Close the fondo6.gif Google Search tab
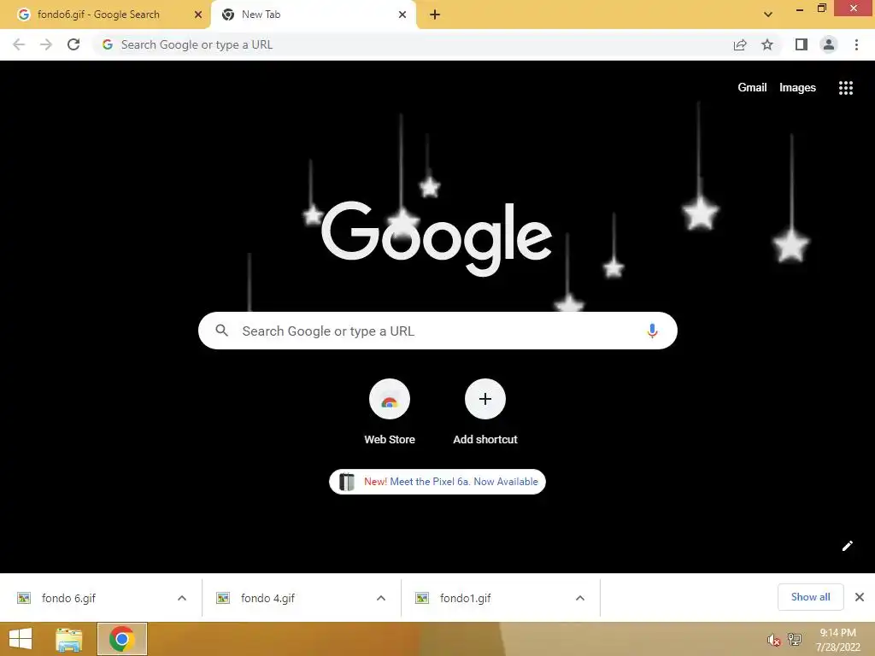The height and width of the screenshot is (656, 875). coord(198,15)
